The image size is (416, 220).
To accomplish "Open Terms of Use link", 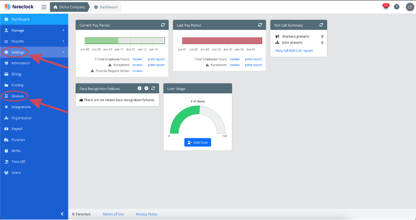I will click(113, 214).
